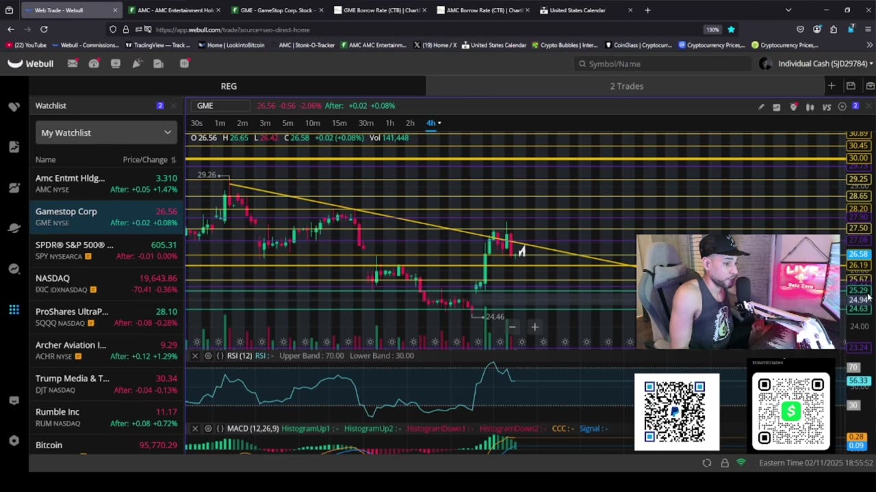Image resolution: width=876 pixels, height=492 pixels.
Task: Close the RSI indicator panel
Action: point(195,355)
